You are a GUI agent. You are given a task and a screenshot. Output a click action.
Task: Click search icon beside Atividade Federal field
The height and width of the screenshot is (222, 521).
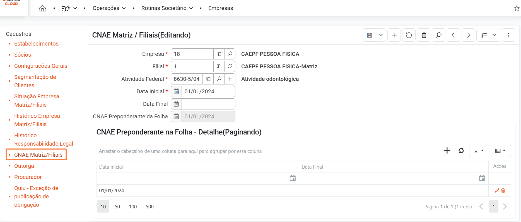(219, 79)
